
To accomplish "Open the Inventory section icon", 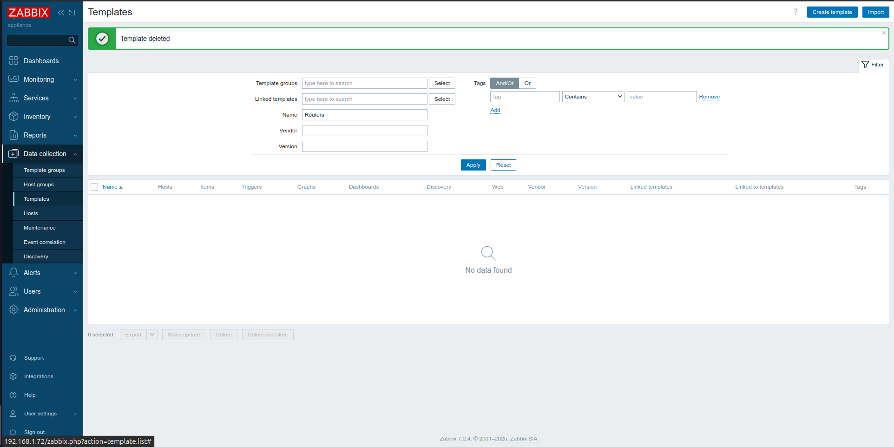I will (14, 116).
